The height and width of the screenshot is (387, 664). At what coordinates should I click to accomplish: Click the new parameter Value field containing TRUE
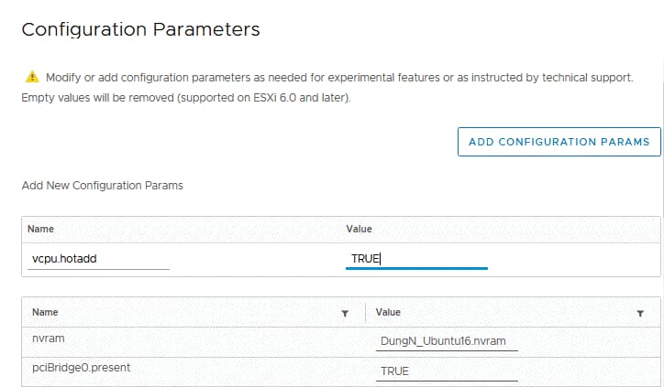(416, 259)
